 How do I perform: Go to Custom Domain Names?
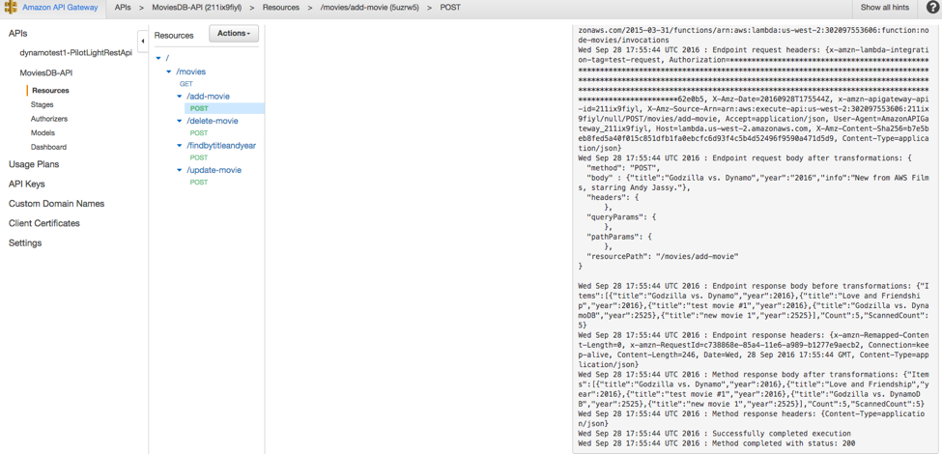tap(56, 204)
